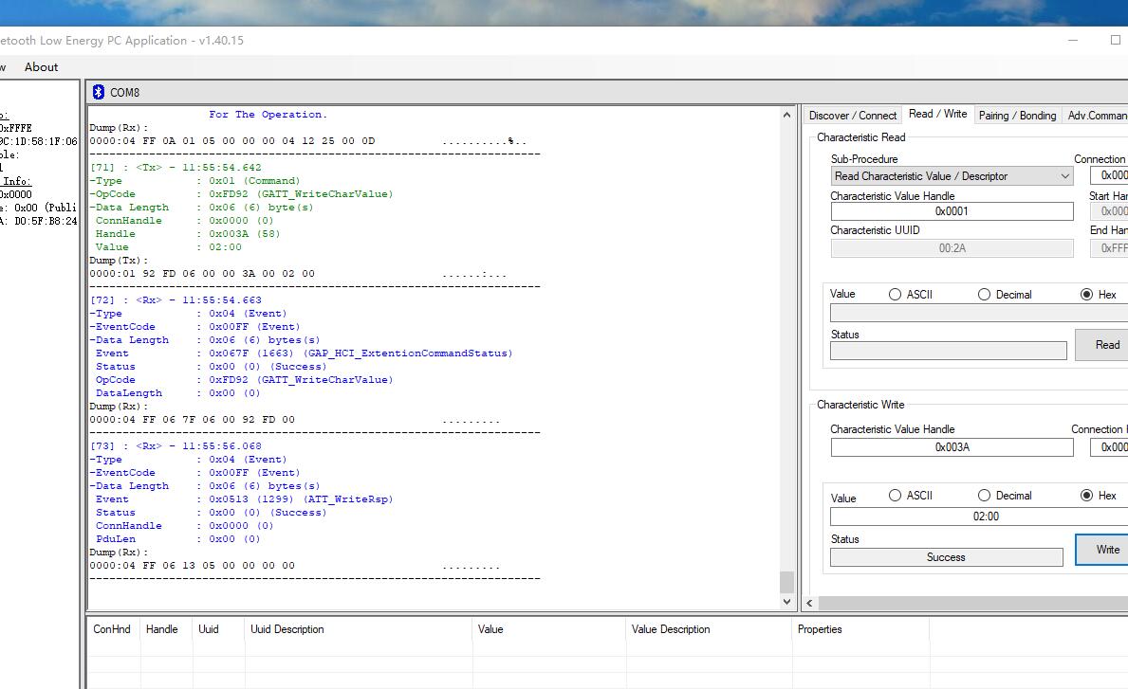Click the Uuid Description column header
Screen dimensions: 1128x689
click(x=287, y=629)
